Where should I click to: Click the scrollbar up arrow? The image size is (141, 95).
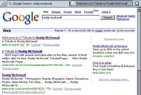coord(139,9)
